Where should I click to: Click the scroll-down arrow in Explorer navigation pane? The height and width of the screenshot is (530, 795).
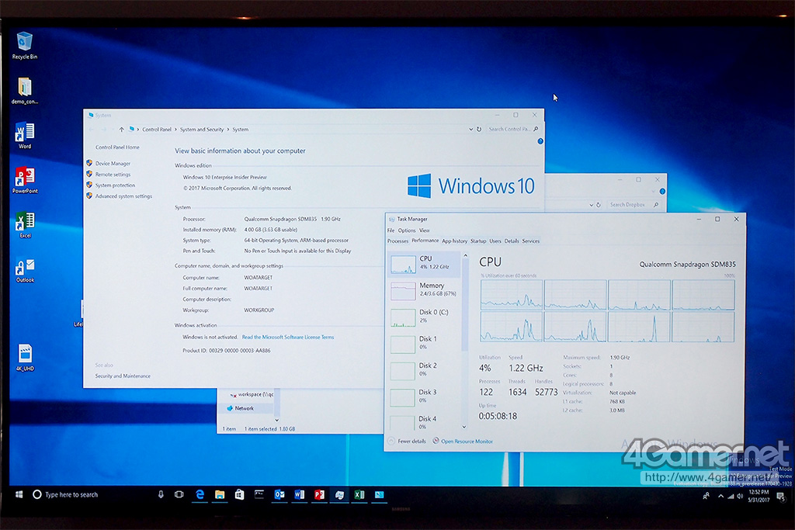tap(277, 420)
